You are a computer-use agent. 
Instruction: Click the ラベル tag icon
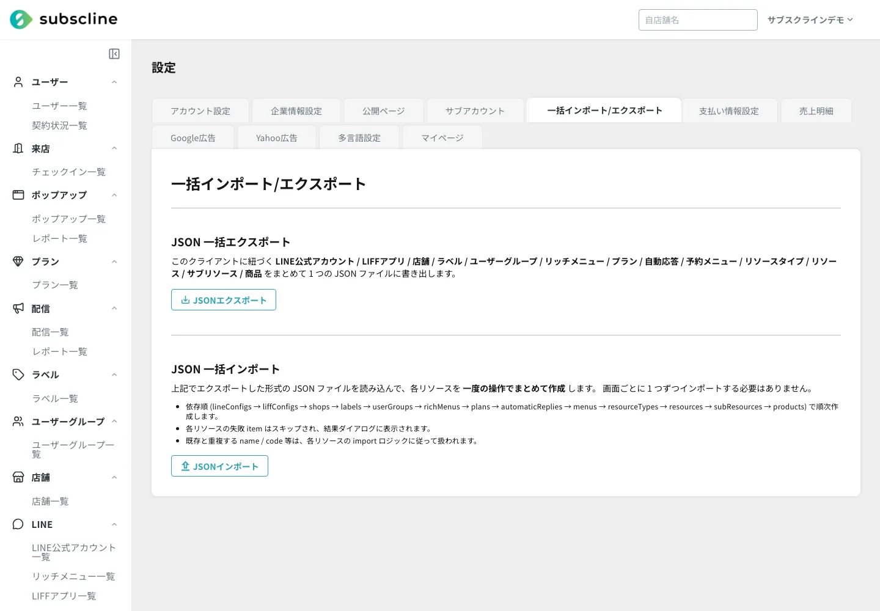click(x=18, y=375)
